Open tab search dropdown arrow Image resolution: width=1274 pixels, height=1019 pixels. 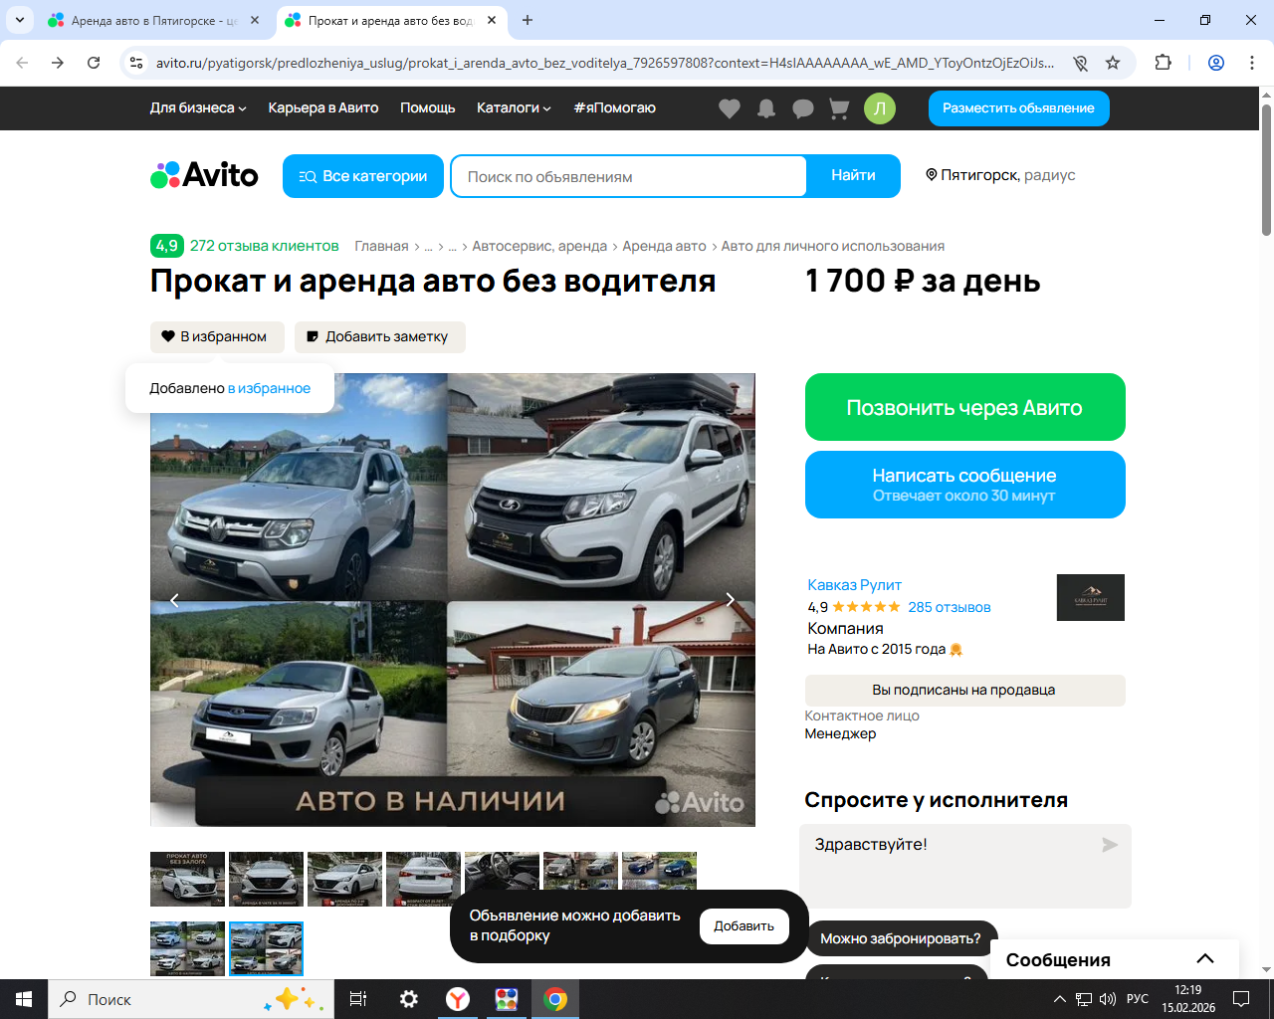click(20, 20)
